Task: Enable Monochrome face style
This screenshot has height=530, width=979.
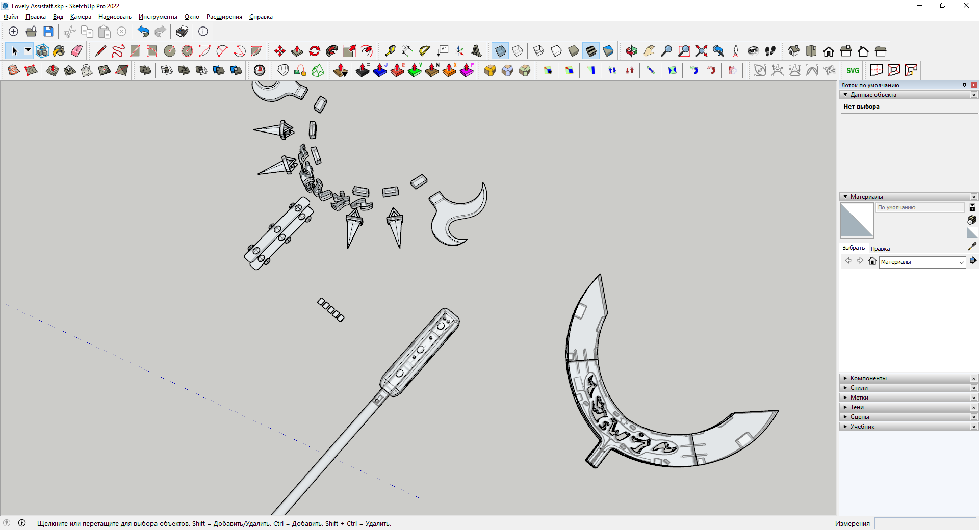Action: [x=608, y=51]
